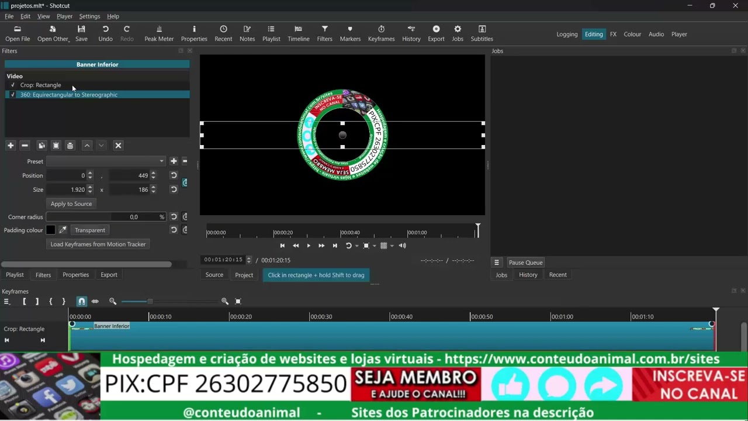Open the Markers panel
The width and height of the screenshot is (748, 421).
point(350,33)
